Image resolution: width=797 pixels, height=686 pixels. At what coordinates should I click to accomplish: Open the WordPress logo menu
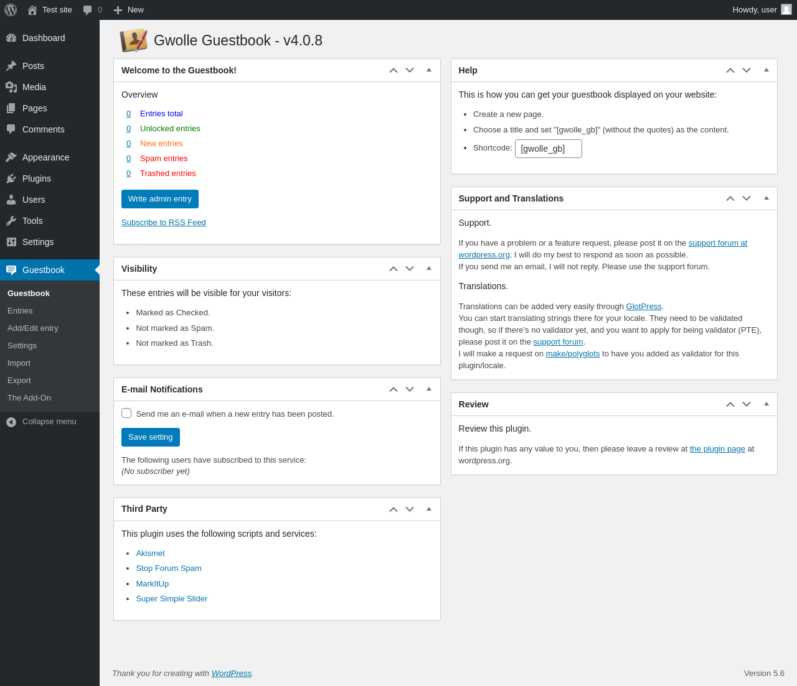pyautogui.click(x=11, y=10)
